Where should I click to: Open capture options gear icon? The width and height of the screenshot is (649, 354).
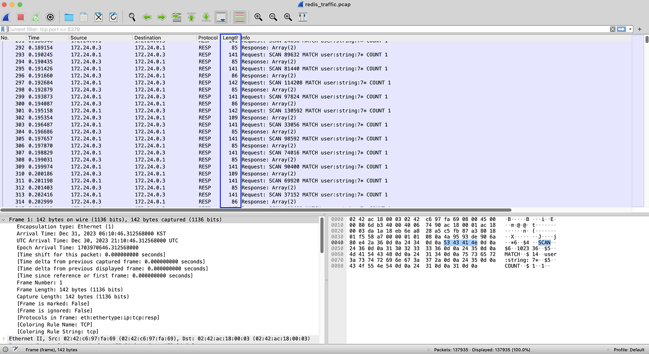(50, 17)
